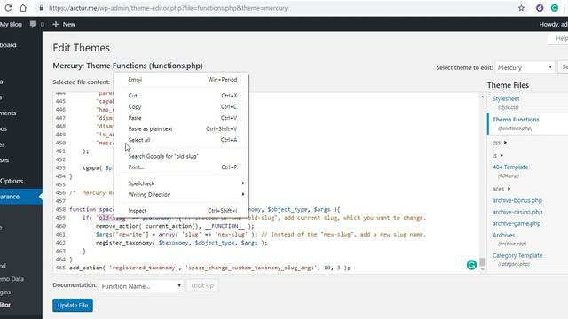Expand the js folder

497,156
